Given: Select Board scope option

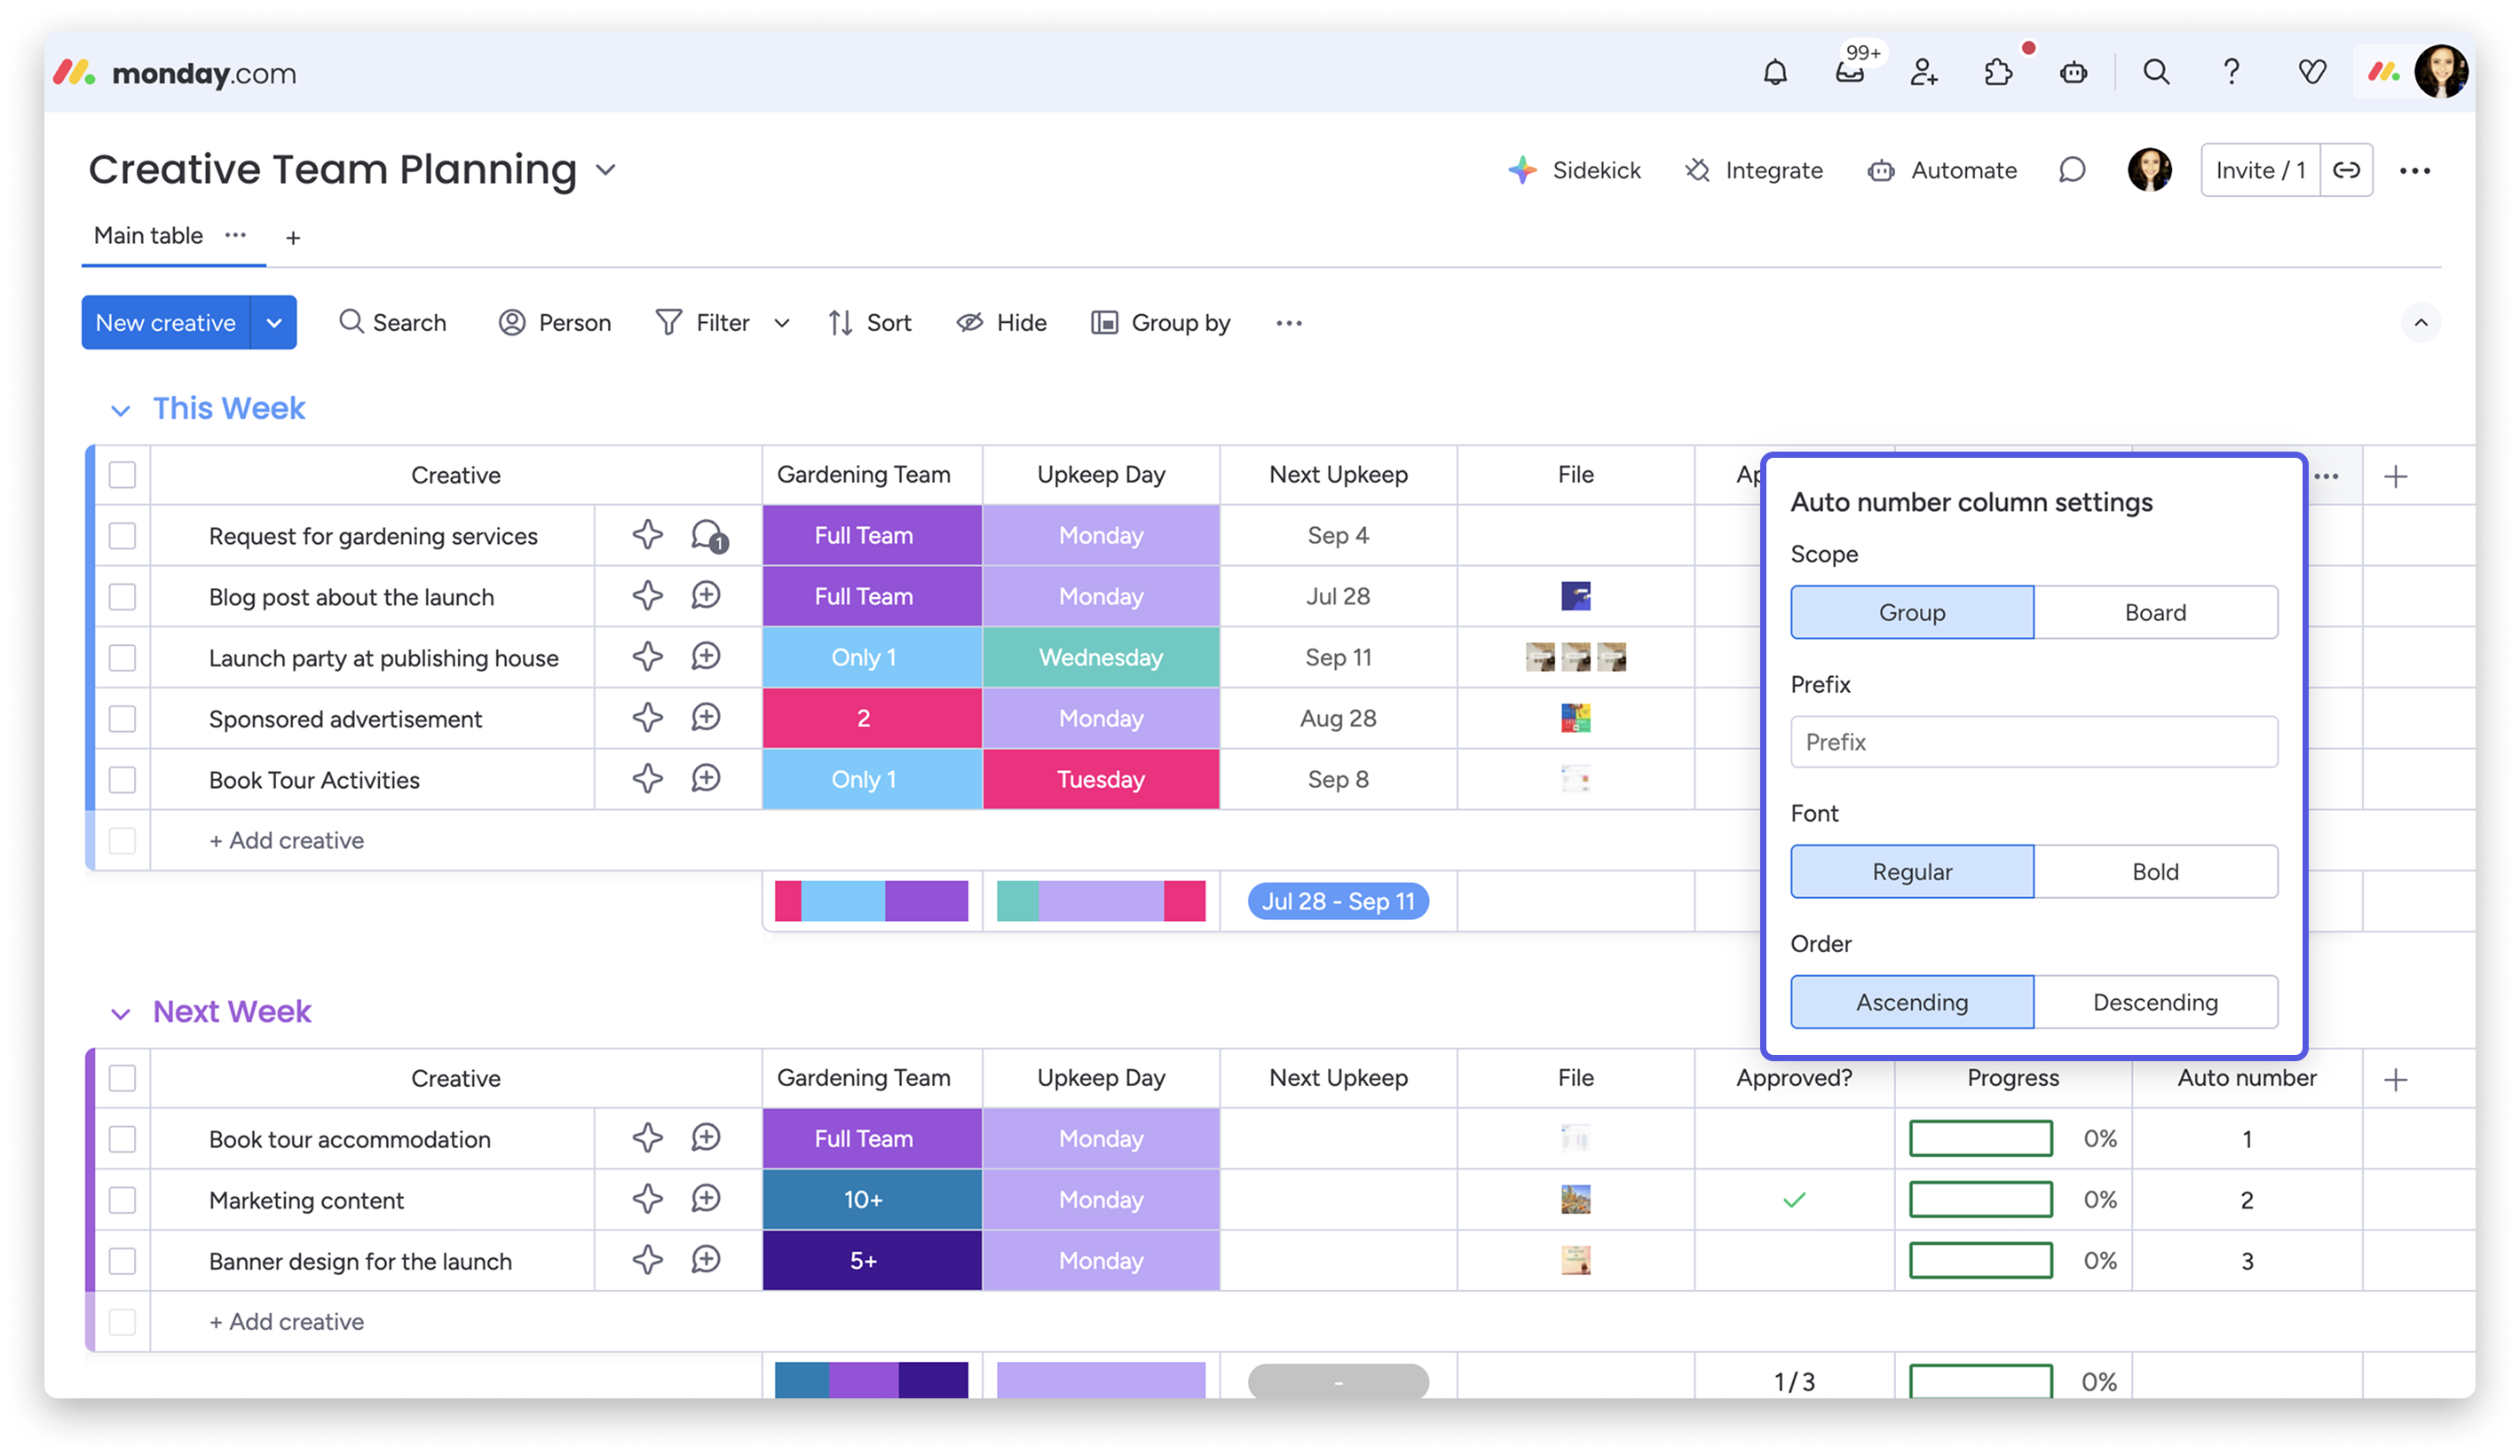Looking at the screenshot, I should tap(2155, 612).
